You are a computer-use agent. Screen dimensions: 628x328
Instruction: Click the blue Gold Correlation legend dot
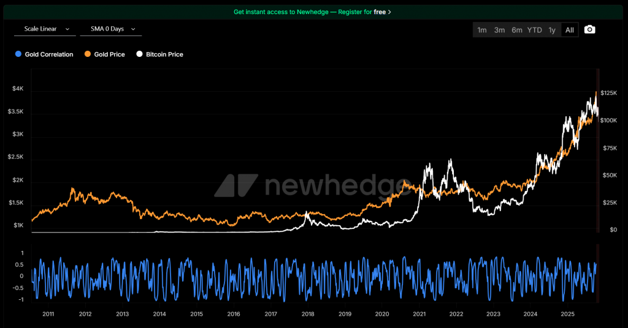coord(18,54)
